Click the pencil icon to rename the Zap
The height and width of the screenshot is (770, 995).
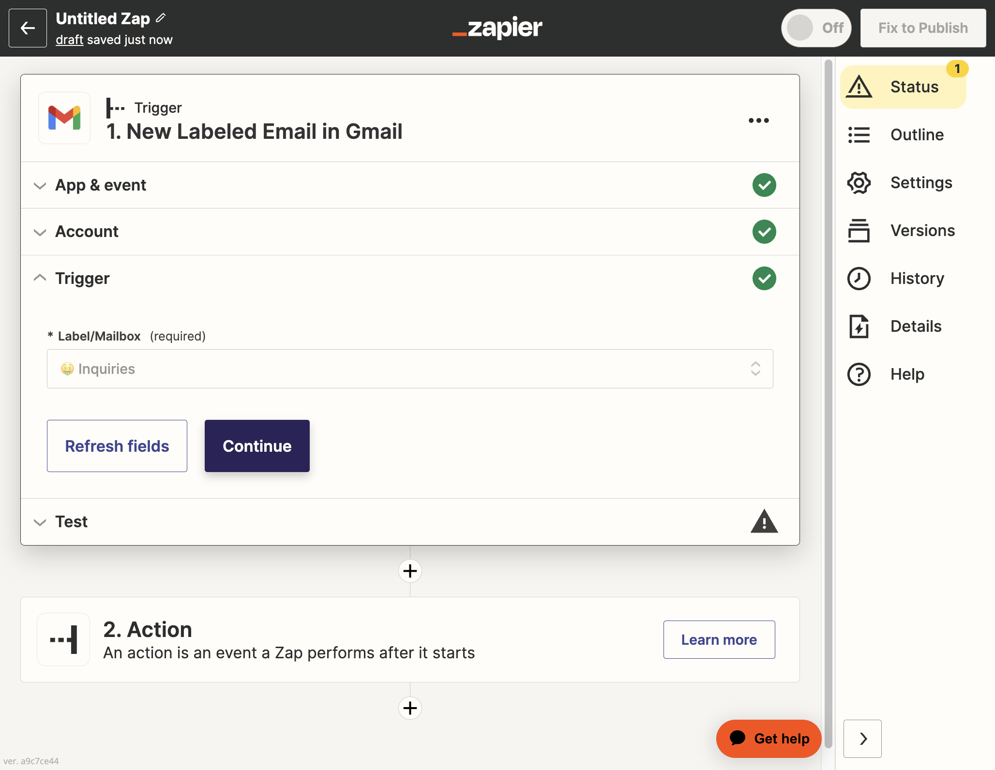[x=161, y=18]
